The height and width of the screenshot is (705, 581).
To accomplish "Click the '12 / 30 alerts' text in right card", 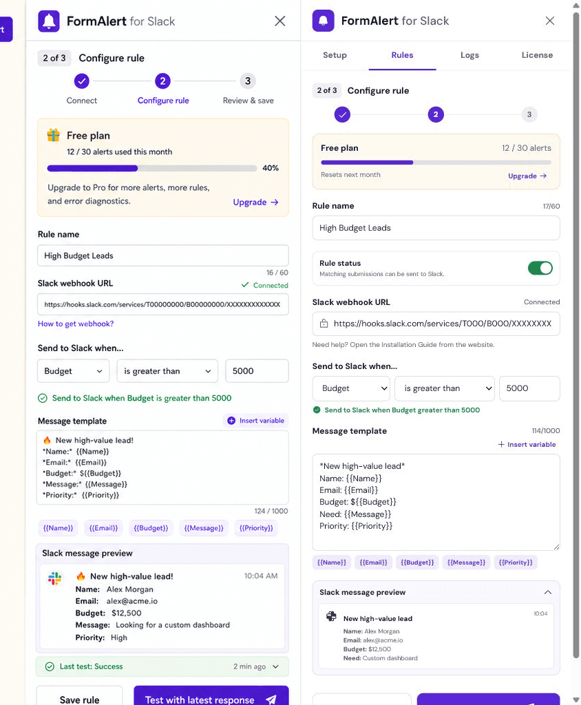I will click(x=526, y=148).
